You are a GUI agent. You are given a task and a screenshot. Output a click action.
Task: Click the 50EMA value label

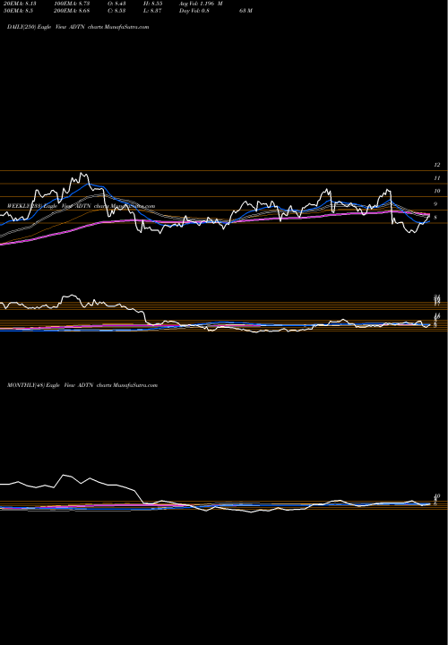18,11
